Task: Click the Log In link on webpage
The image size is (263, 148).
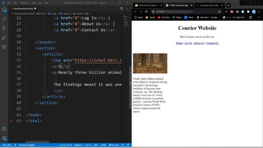Action: 188,43
